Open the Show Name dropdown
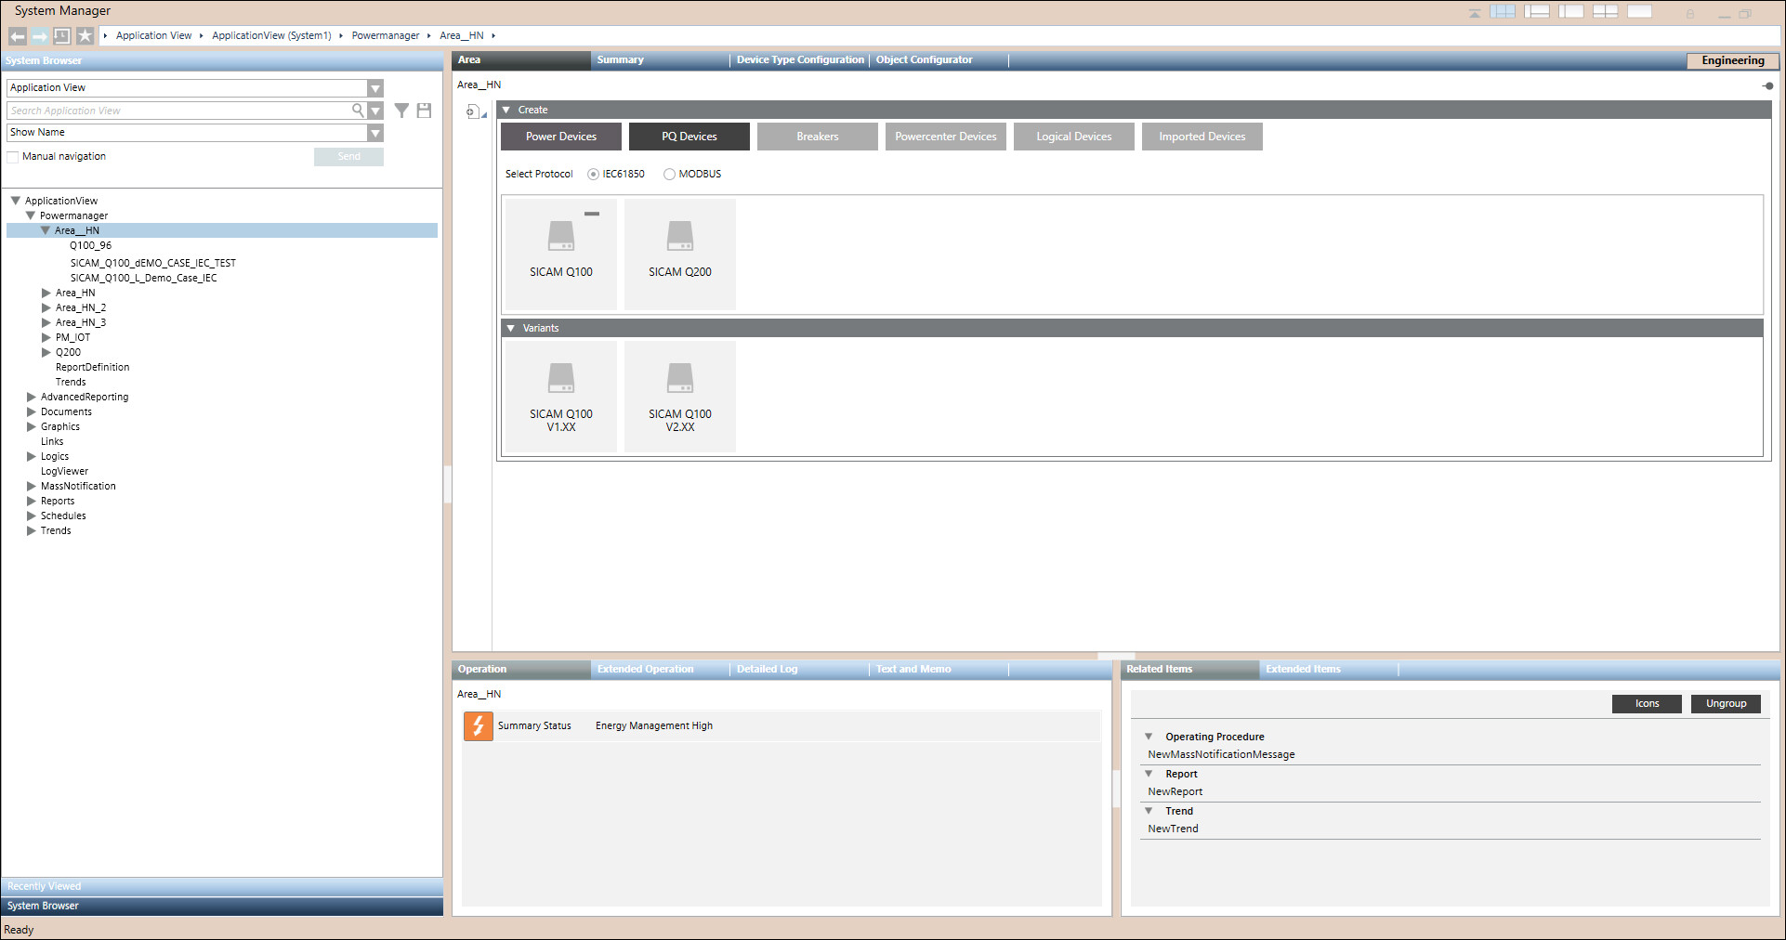The width and height of the screenshot is (1786, 940). (374, 133)
